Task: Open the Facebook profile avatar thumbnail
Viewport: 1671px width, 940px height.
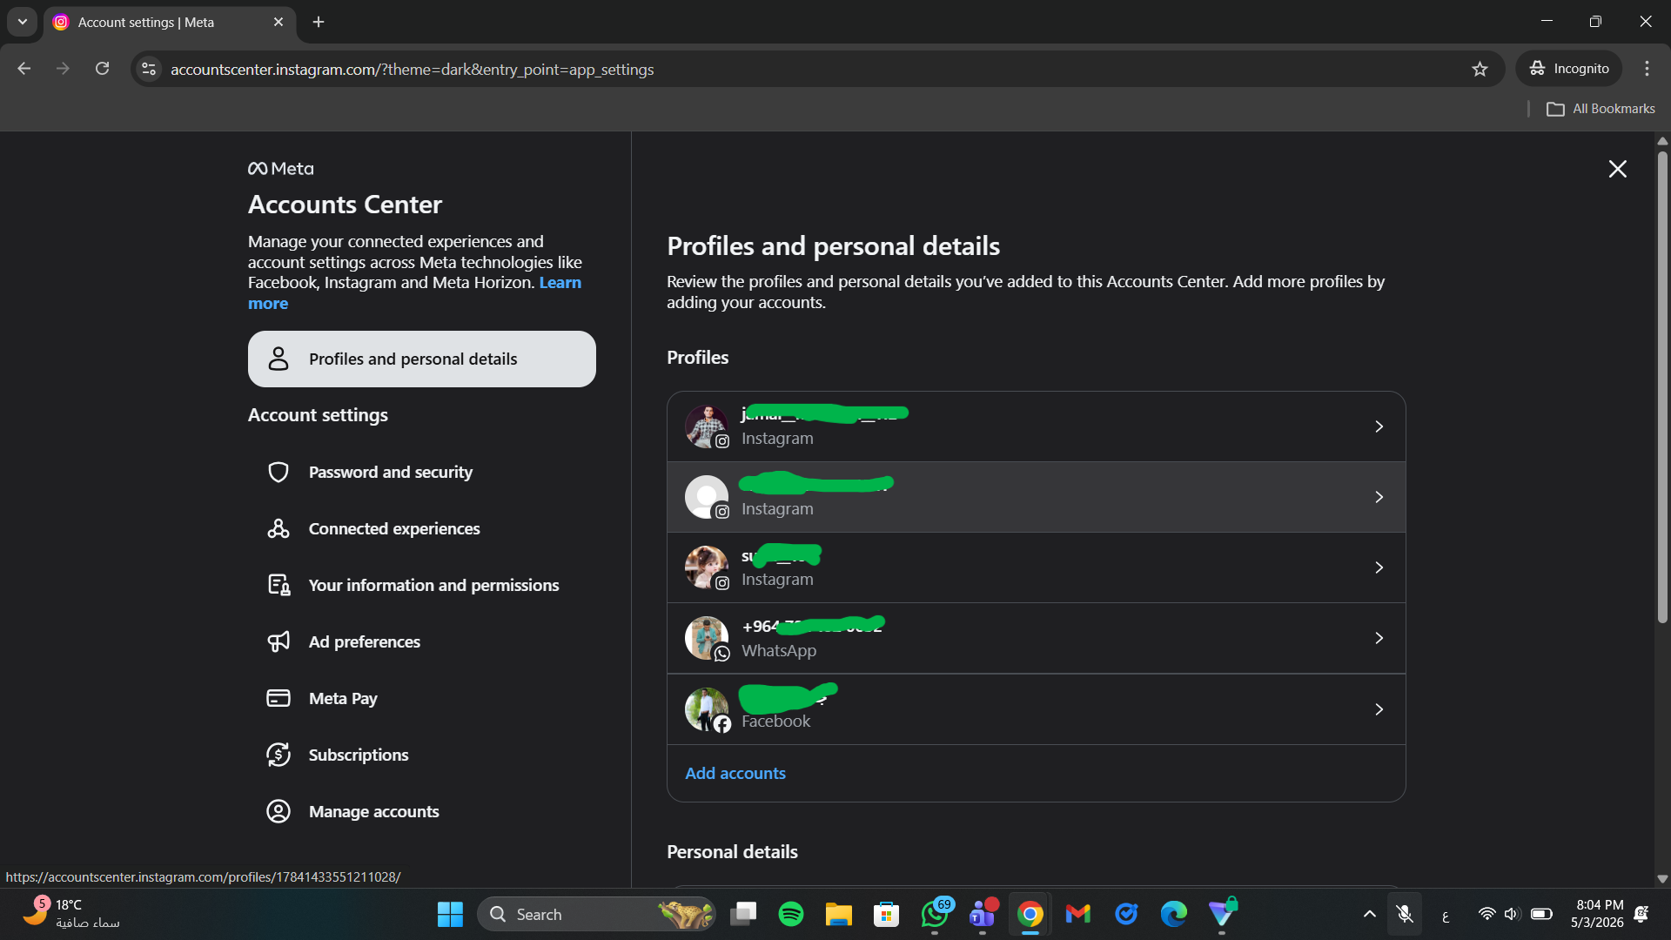Action: point(707,709)
